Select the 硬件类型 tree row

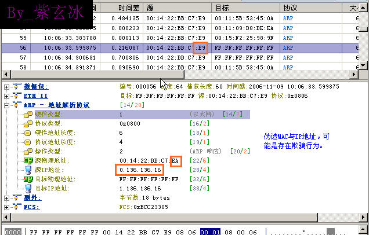[x=142, y=115]
